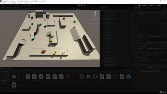Switch to the Game tab
Viewport: 167px width, 94px height.
pos(10,8)
